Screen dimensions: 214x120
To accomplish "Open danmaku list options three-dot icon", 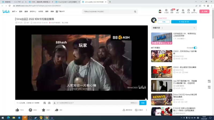I will click(162, 28).
